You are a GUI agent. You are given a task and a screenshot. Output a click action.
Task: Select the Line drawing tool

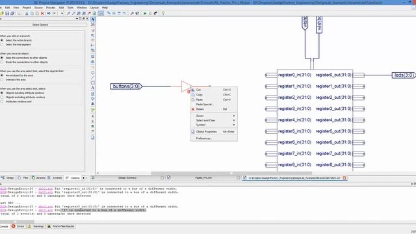92,78
